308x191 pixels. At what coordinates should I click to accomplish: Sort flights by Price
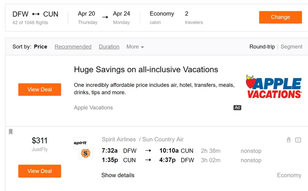pos(41,47)
